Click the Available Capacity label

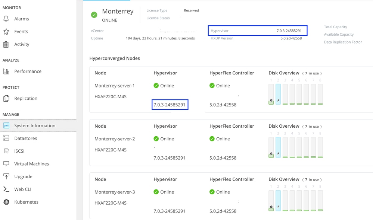click(339, 35)
